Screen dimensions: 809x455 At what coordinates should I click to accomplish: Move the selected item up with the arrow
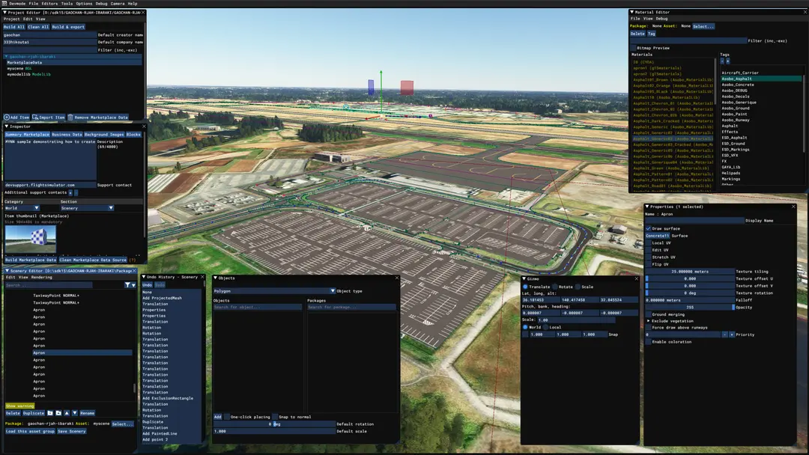67,413
